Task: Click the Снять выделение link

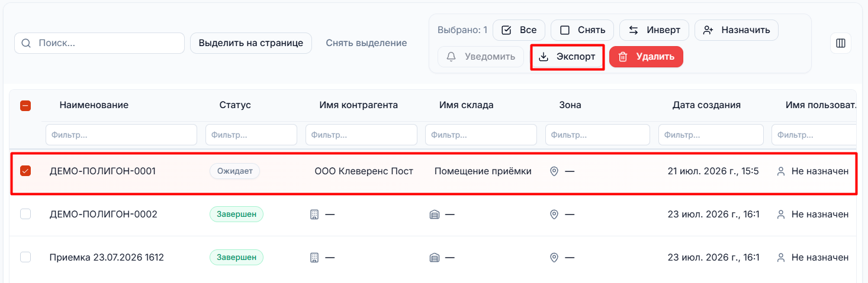Action: (x=367, y=43)
